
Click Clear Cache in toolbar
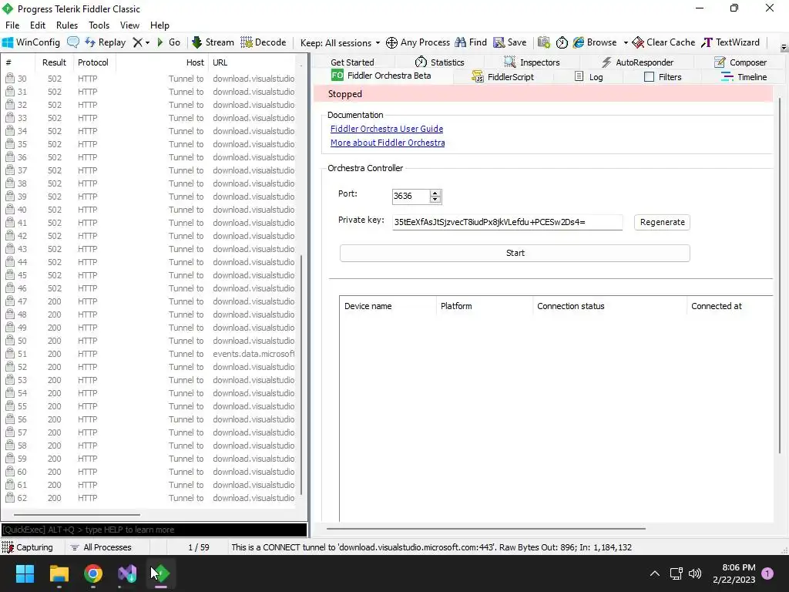click(x=663, y=42)
